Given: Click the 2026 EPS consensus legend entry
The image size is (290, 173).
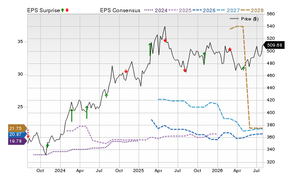Looking at the screenshot, I should pyautogui.click(x=204, y=10).
